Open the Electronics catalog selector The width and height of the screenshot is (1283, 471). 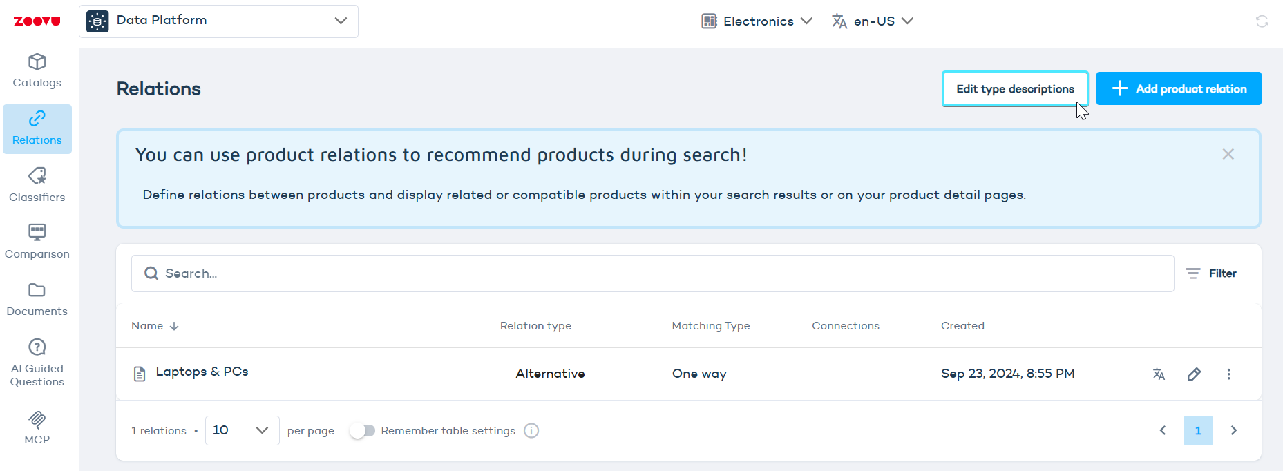(x=757, y=21)
